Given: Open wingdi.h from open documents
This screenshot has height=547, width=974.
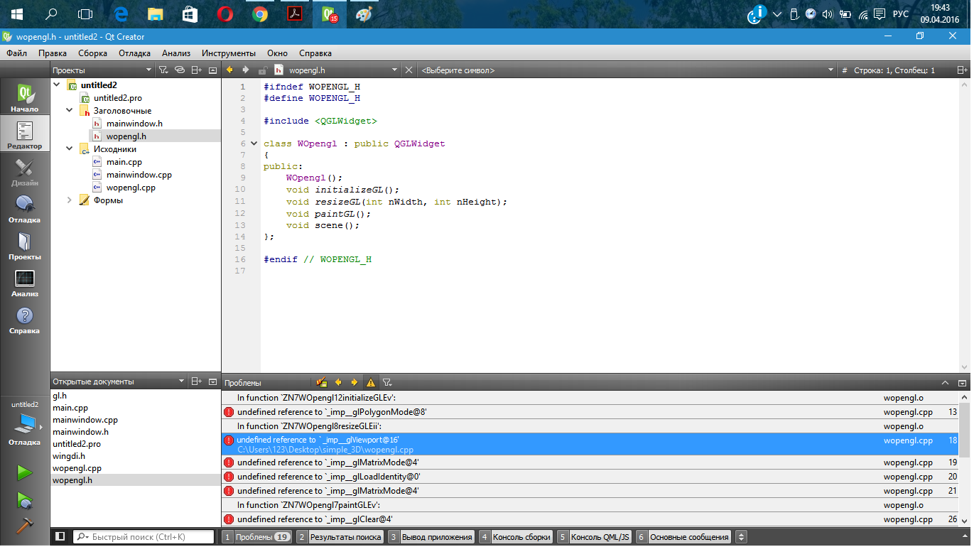Looking at the screenshot, I should pyautogui.click(x=69, y=455).
